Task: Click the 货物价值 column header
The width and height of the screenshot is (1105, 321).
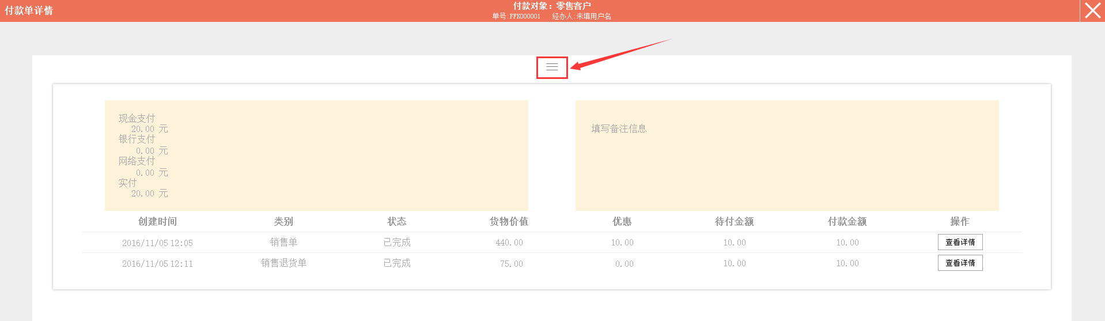Action: [509, 221]
